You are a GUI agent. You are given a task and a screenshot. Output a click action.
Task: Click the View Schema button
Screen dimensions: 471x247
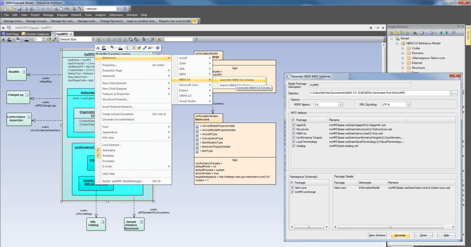(x=376, y=235)
